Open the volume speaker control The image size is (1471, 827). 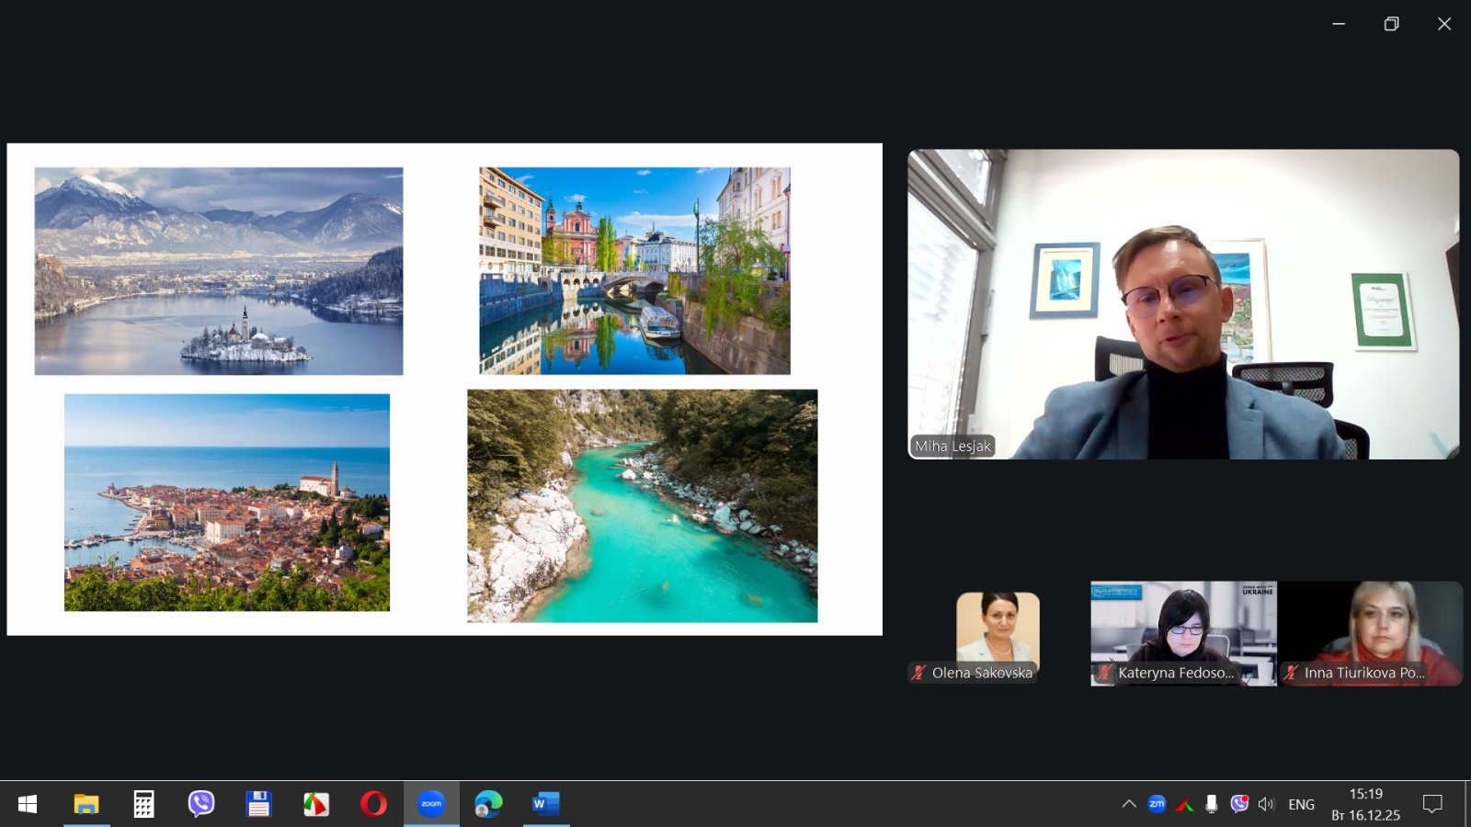click(1267, 805)
